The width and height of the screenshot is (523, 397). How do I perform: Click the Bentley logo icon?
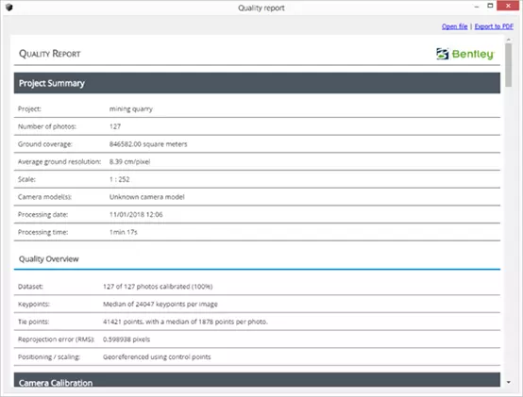[x=443, y=54]
